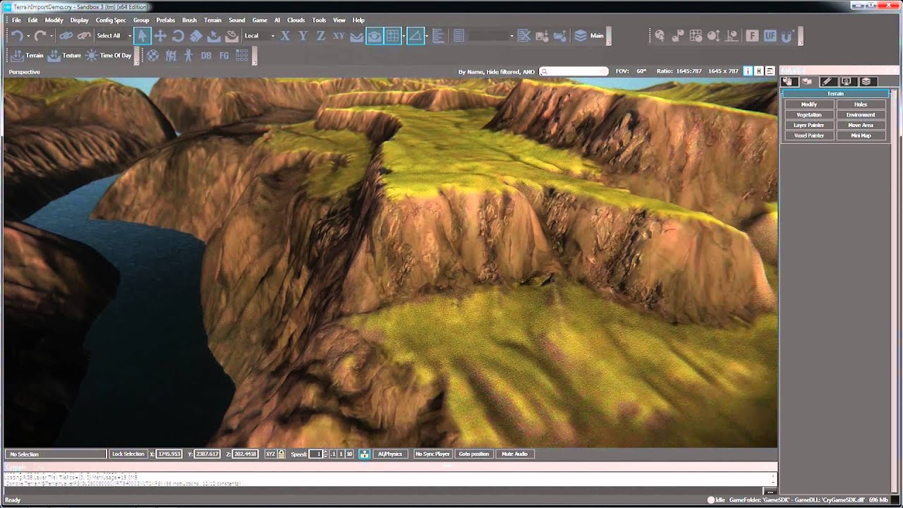Click the load selection folder icon
The image size is (903, 508).
tap(559, 35)
